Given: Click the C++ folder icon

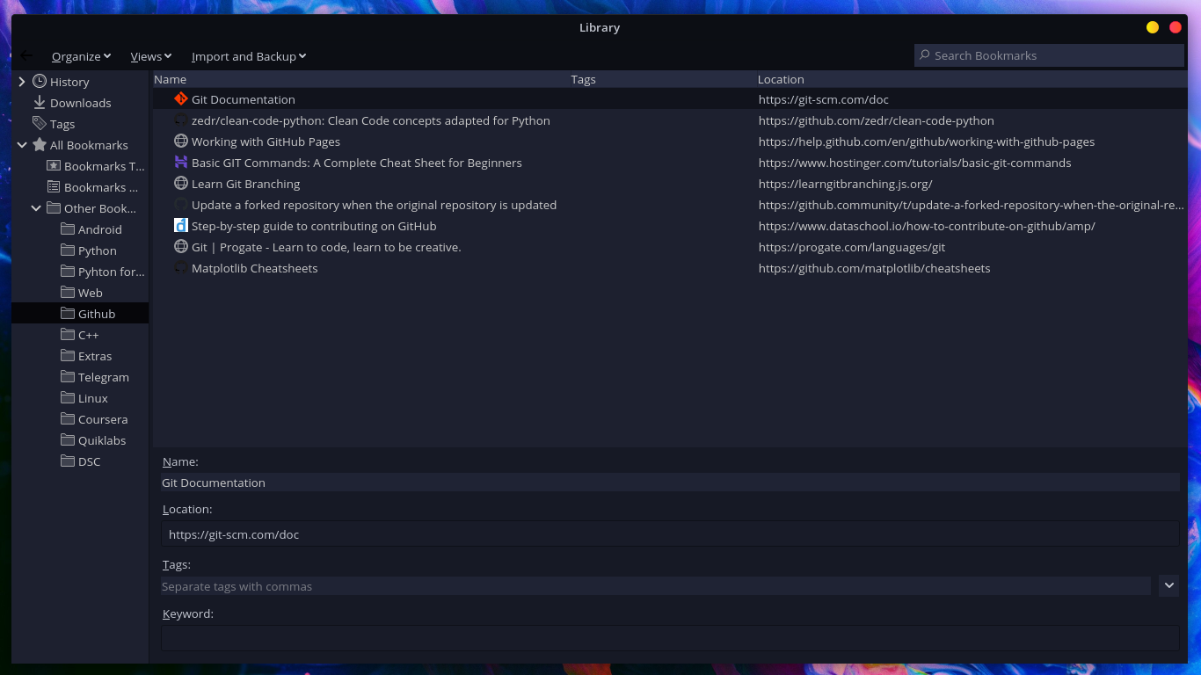Looking at the screenshot, I should coord(68,335).
